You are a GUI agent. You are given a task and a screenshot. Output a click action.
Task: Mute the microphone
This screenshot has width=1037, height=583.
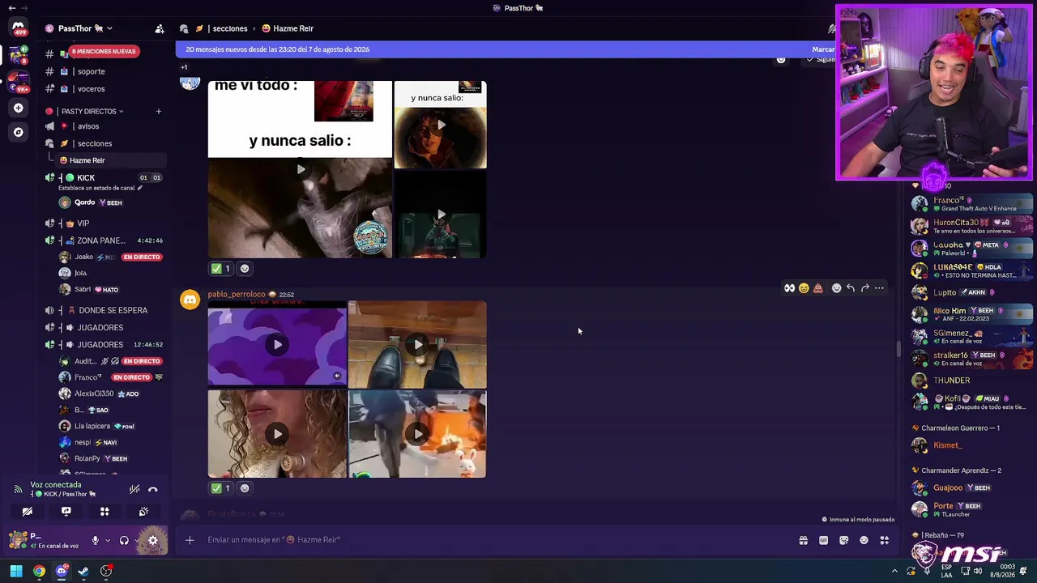click(95, 540)
